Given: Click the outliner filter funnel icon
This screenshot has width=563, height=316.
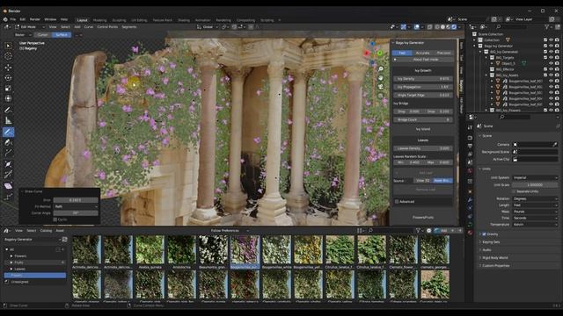Looking at the screenshot, I should pyautogui.click(x=547, y=27).
